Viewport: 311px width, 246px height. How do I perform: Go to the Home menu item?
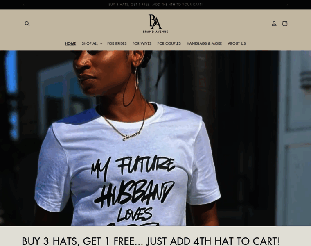coord(70,43)
